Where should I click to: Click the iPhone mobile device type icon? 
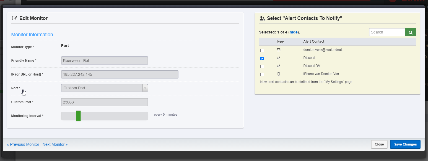[x=279, y=74]
